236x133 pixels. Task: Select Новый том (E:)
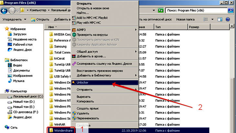click(x=21, y=107)
